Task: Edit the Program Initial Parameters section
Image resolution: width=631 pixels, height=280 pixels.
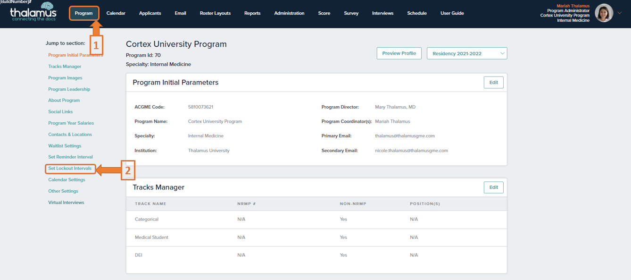Action: pos(494,83)
